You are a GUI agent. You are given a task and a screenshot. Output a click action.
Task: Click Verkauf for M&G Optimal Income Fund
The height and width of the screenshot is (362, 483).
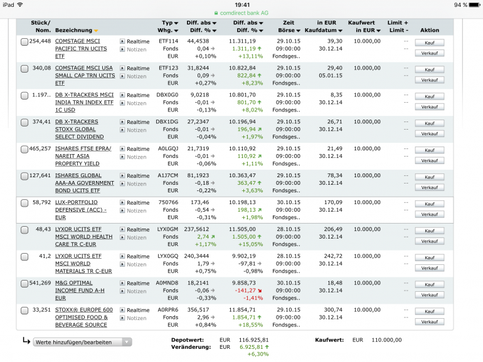point(430,295)
